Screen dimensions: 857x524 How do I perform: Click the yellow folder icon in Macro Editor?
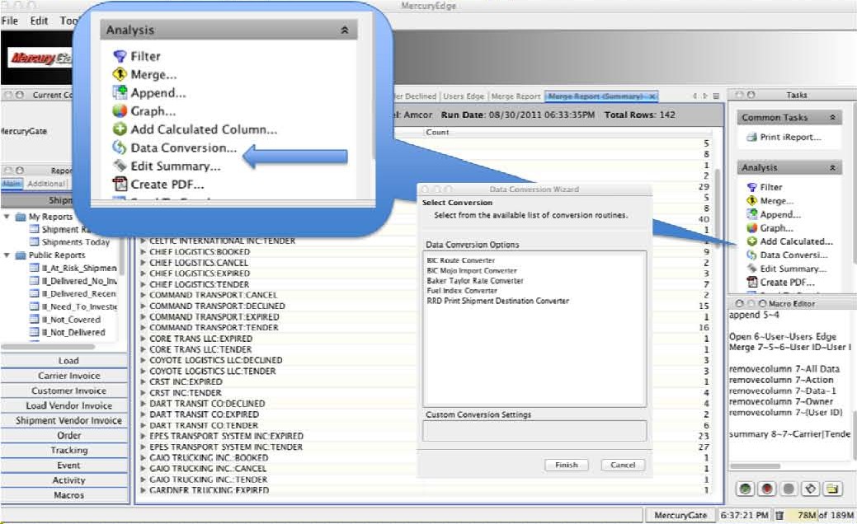832,489
